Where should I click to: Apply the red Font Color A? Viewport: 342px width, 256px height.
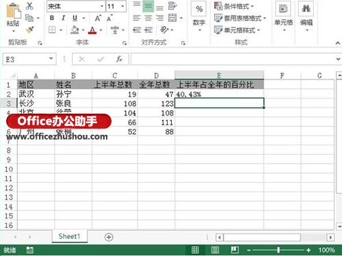[x=92, y=30]
